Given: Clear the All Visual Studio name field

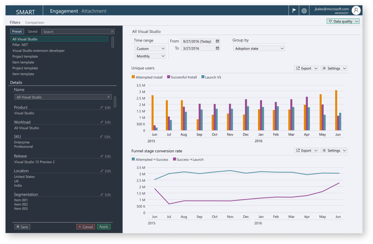Looking at the screenshot, I should tap(108, 97).
